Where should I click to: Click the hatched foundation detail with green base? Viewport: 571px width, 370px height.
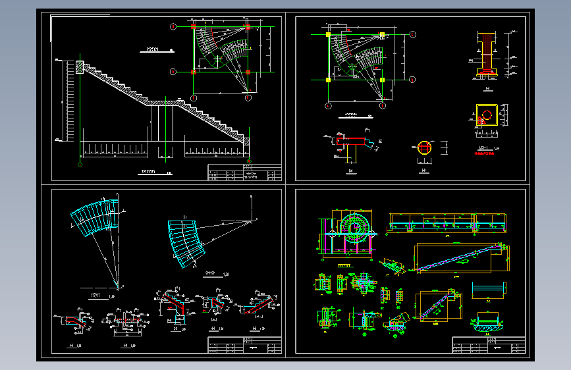487,322
